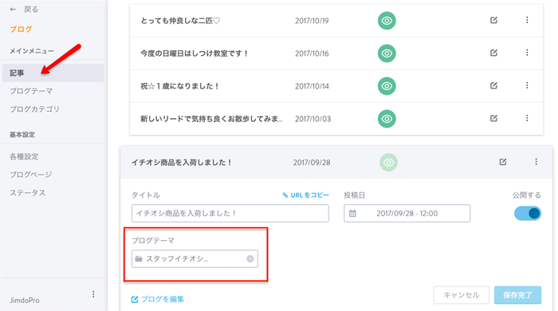This screenshot has width=558, height=311.
Task: Clear the selected ブログテーマ value
Action: (250, 258)
